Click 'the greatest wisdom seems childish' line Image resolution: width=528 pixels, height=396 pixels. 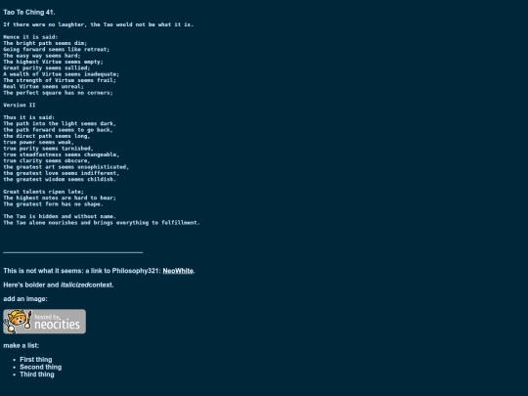[x=60, y=179]
